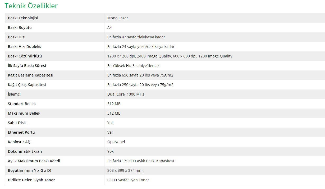Click the A4 print size value
The width and height of the screenshot is (325, 189).
(x=109, y=28)
